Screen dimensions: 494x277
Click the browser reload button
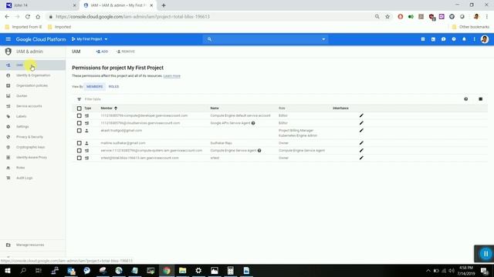(x=28, y=17)
